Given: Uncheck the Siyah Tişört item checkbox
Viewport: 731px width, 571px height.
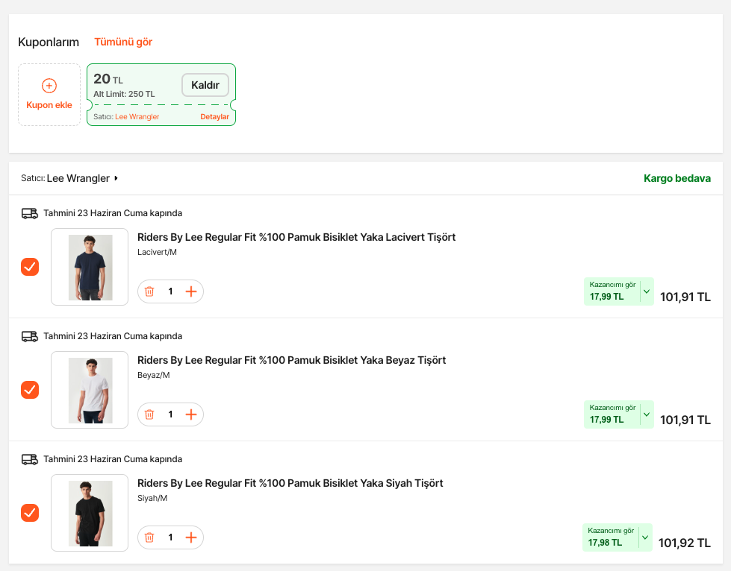Looking at the screenshot, I should click(x=30, y=513).
